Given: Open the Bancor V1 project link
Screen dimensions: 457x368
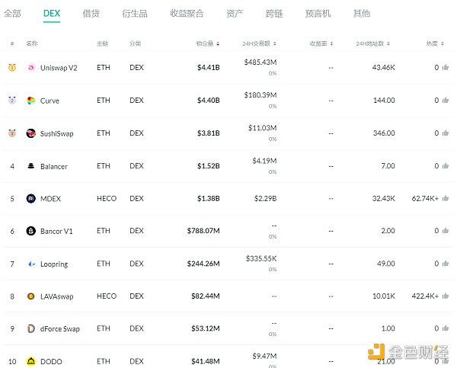Looking at the screenshot, I should coord(58,231).
